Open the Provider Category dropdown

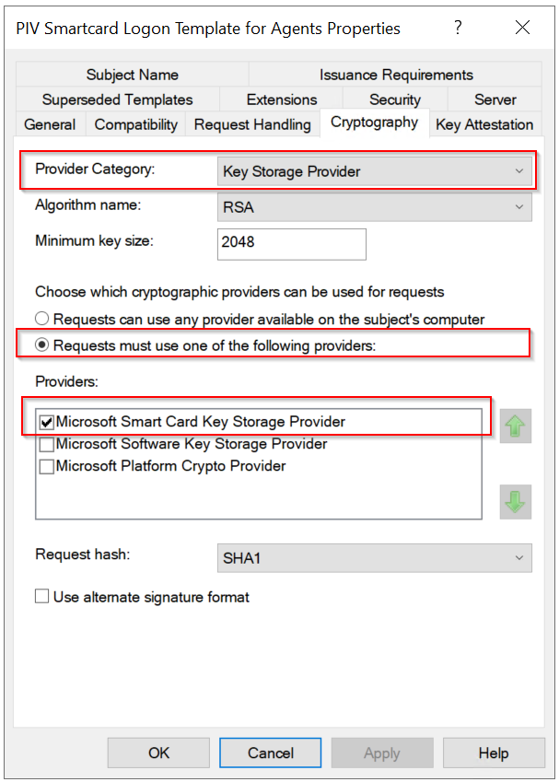click(376, 171)
